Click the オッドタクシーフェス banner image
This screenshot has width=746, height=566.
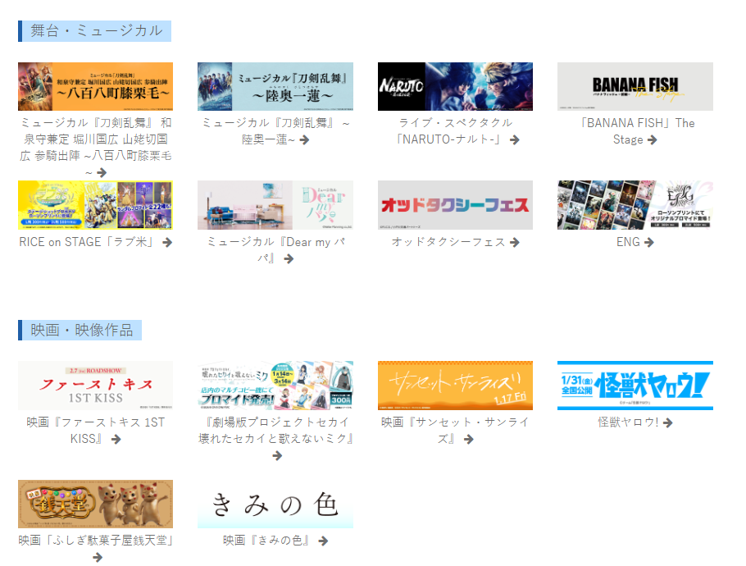455,205
